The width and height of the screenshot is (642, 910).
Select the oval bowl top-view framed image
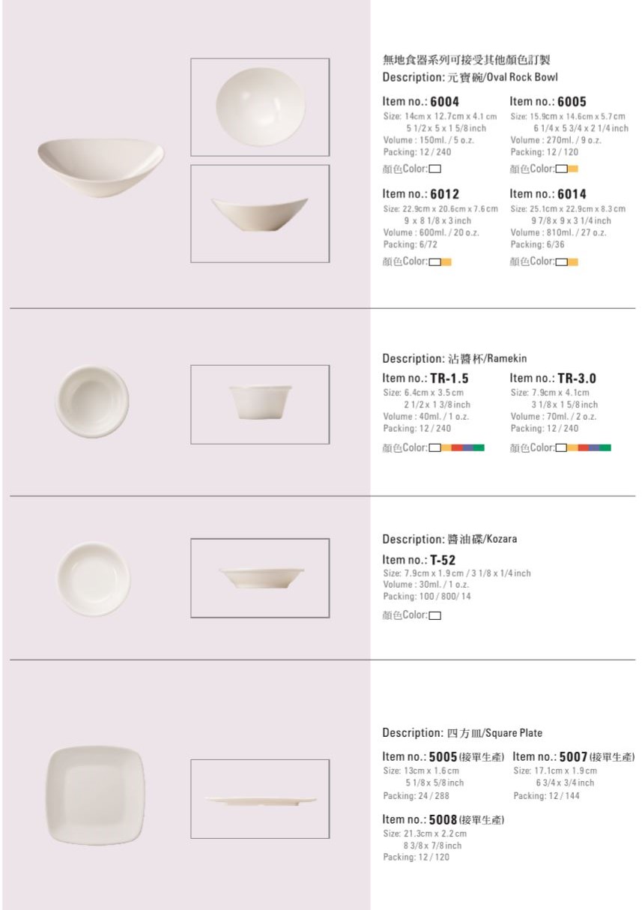pos(260,107)
